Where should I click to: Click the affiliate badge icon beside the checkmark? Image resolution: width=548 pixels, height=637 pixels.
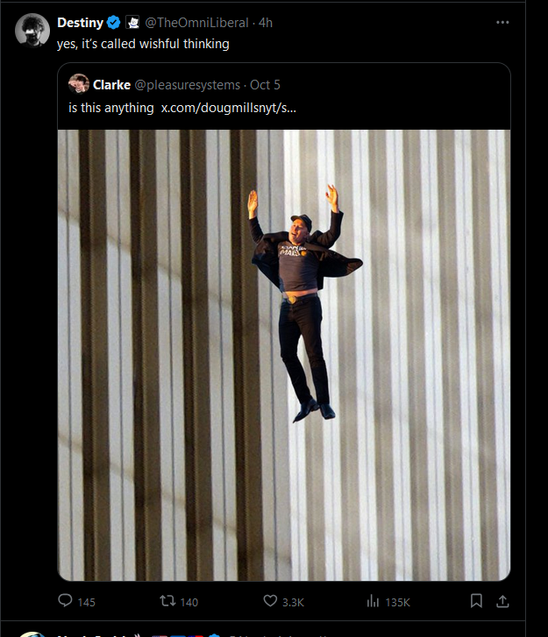(132, 23)
